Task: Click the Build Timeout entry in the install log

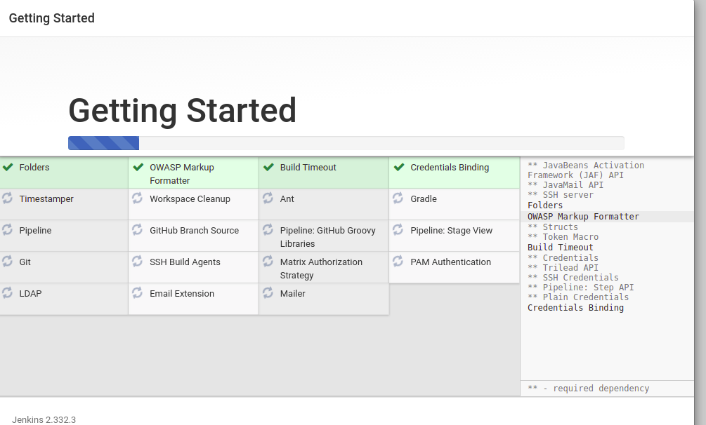Action: tap(560, 248)
